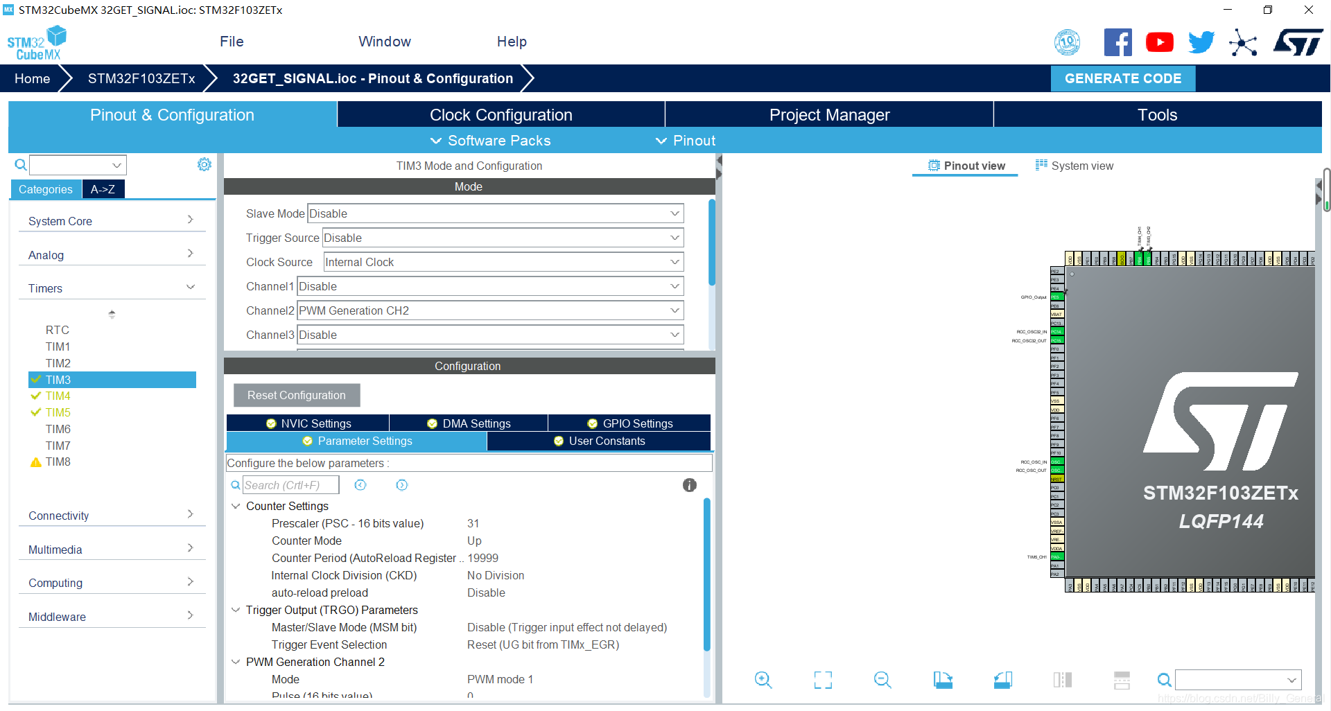Click the STM32F103ZETx breadcrumb
1331x711 pixels.
pyautogui.click(x=141, y=78)
